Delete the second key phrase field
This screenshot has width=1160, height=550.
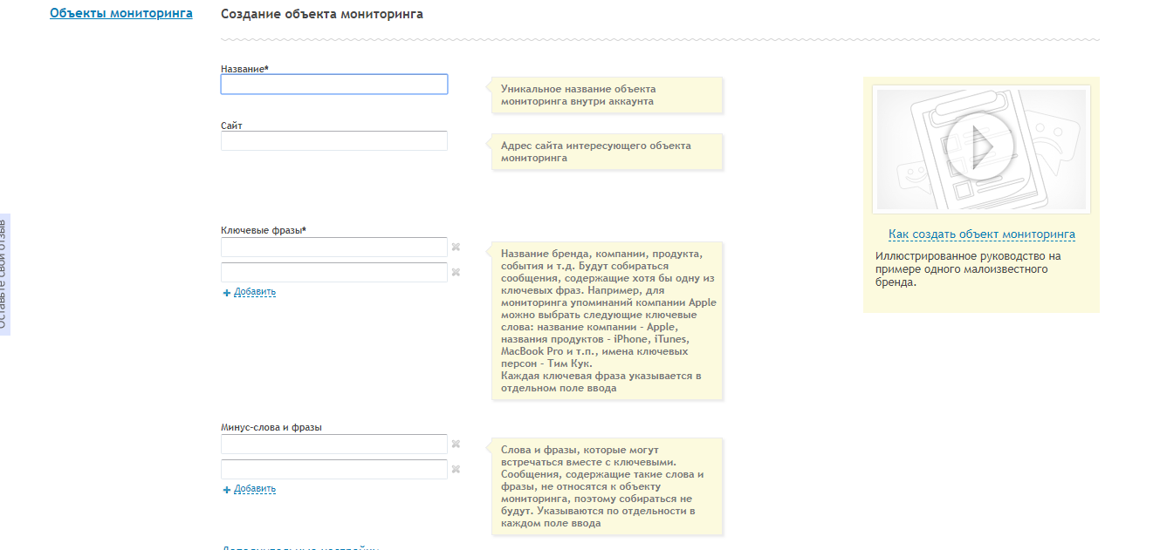[456, 273]
